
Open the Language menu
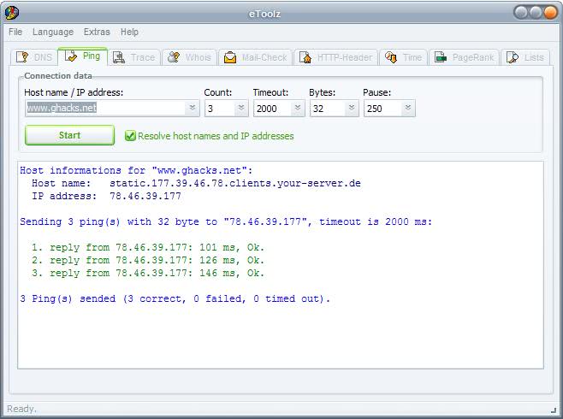point(53,32)
